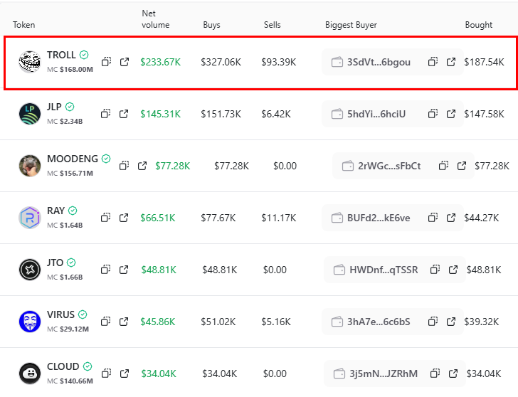The width and height of the screenshot is (518, 397).
Task: Sort by Net volume column header
Action: [155, 19]
